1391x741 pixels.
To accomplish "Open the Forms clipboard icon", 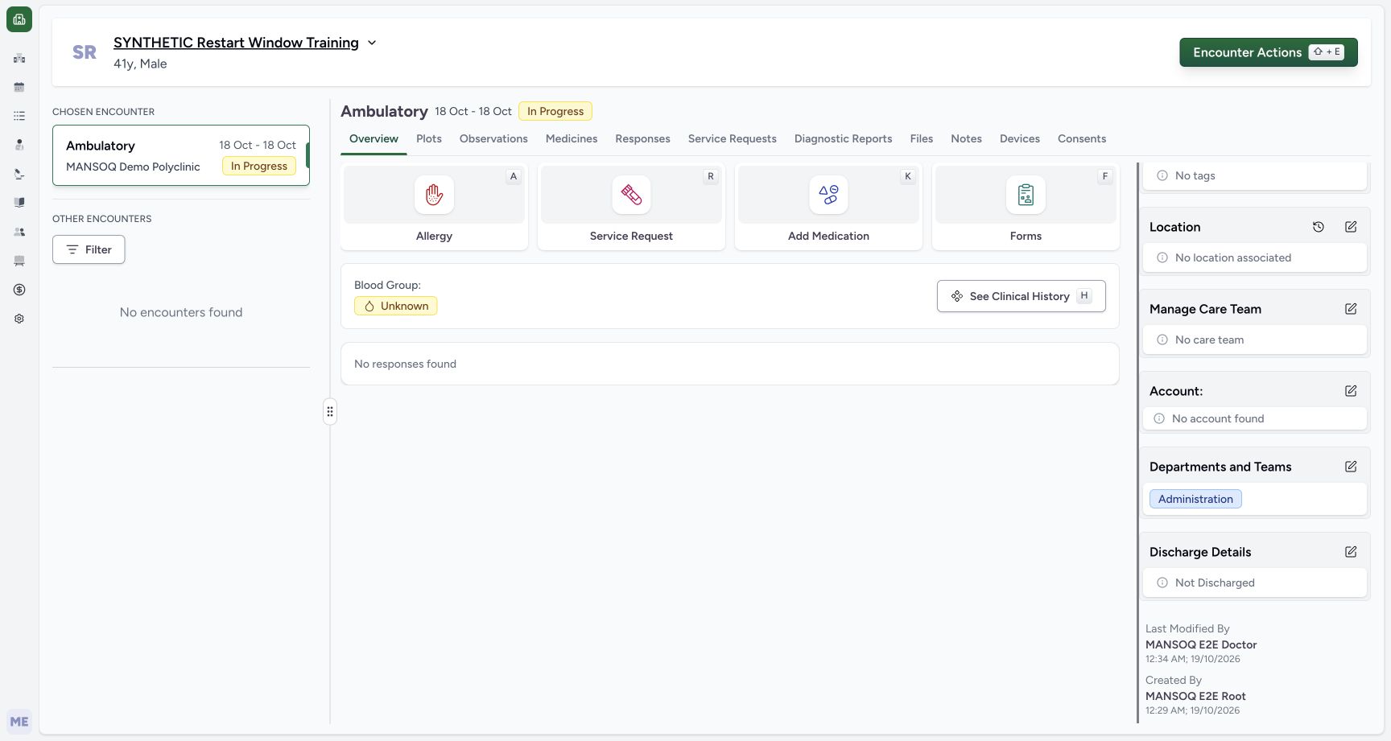I will (x=1026, y=195).
